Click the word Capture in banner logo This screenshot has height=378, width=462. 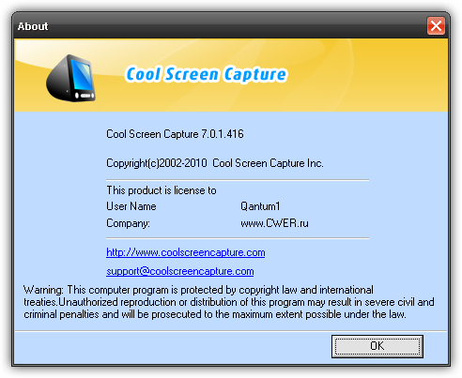pos(255,74)
